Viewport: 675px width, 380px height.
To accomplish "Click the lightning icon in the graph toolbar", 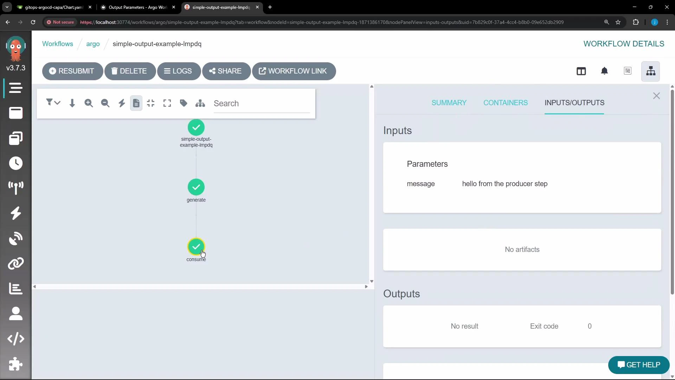I will coord(122,103).
